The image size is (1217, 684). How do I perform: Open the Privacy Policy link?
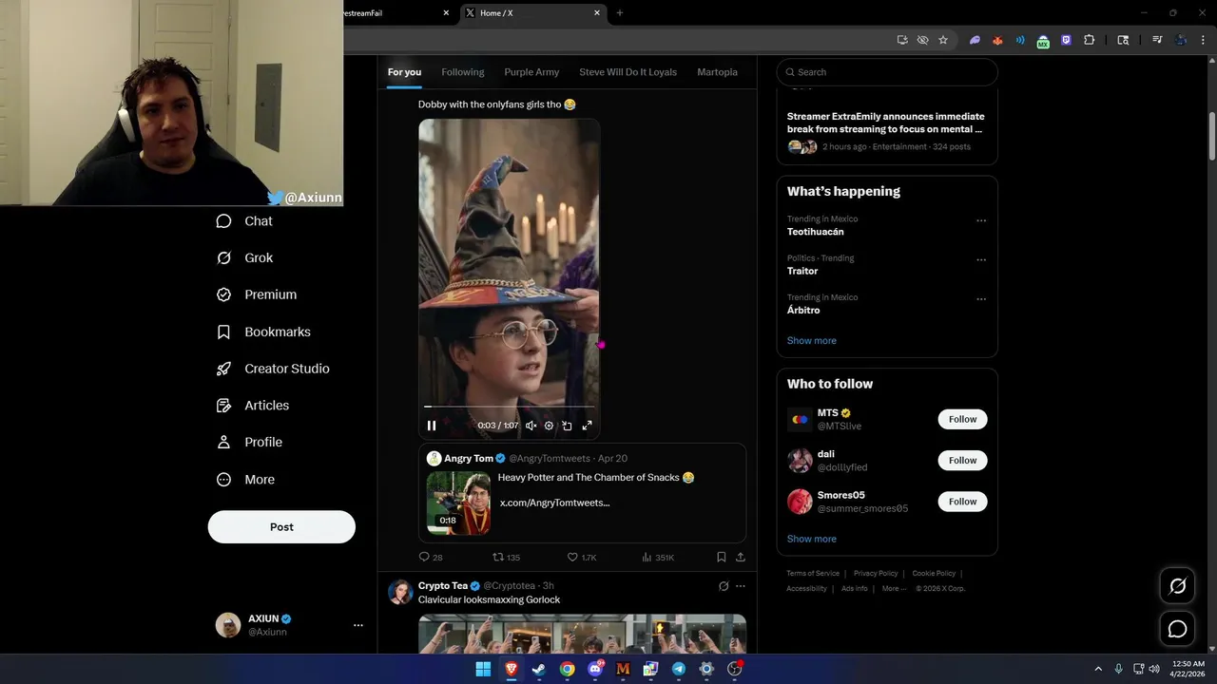tap(876, 574)
